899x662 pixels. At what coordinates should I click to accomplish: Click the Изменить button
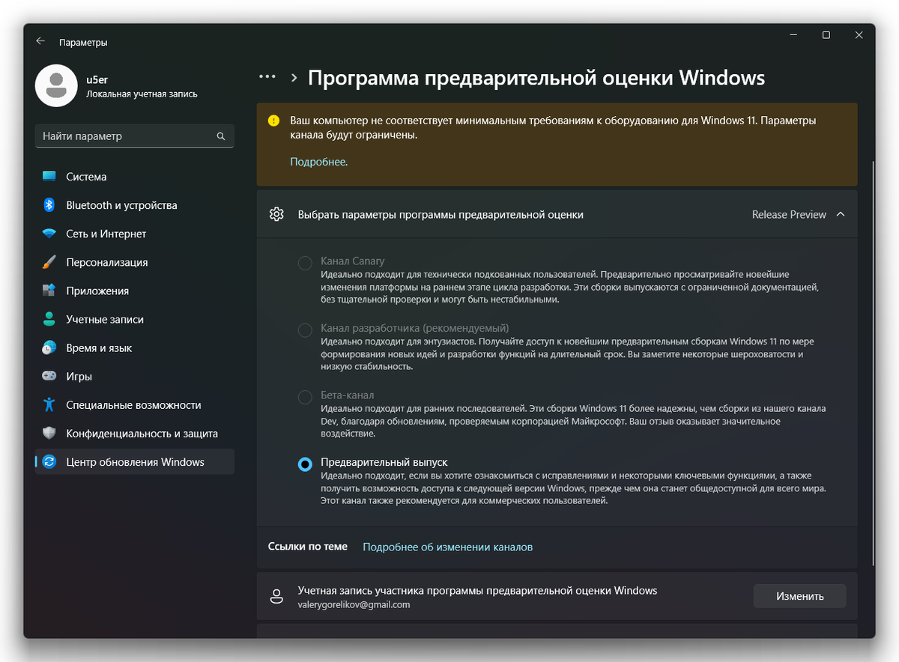[799, 596]
